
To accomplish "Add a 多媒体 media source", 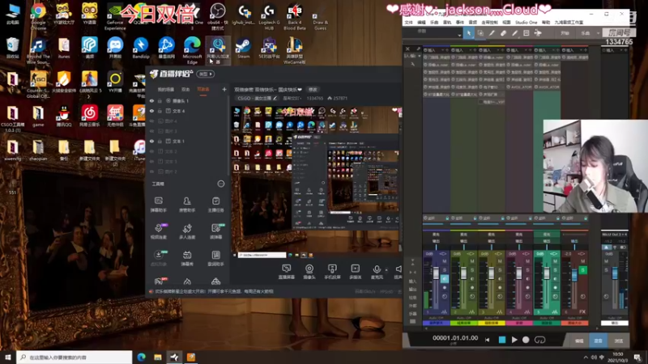I will [x=356, y=272].
